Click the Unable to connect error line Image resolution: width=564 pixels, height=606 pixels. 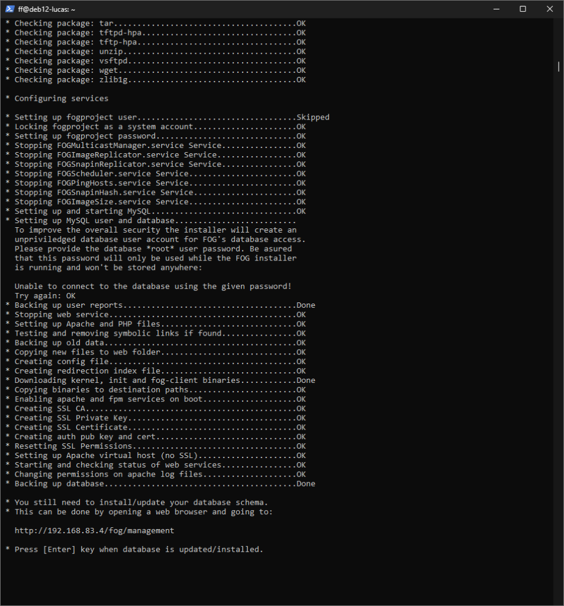pyautogui.click(x=153, y=286)
